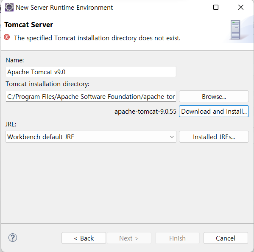Focus the Name field with Apache Tomcat v9.0

pos(91,72)
